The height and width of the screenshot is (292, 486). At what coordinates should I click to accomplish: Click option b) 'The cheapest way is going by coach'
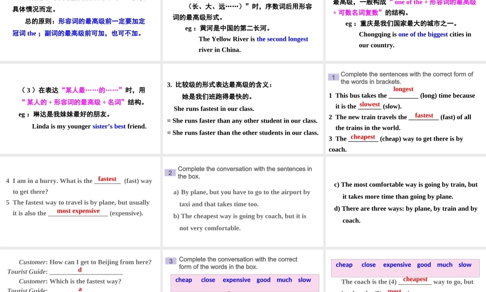click(x=240, y=222)
